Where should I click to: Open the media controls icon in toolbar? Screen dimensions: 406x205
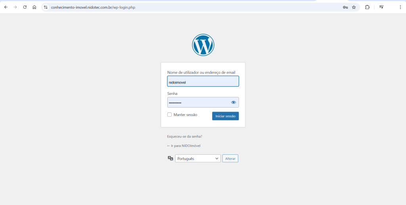pos(381,7)
